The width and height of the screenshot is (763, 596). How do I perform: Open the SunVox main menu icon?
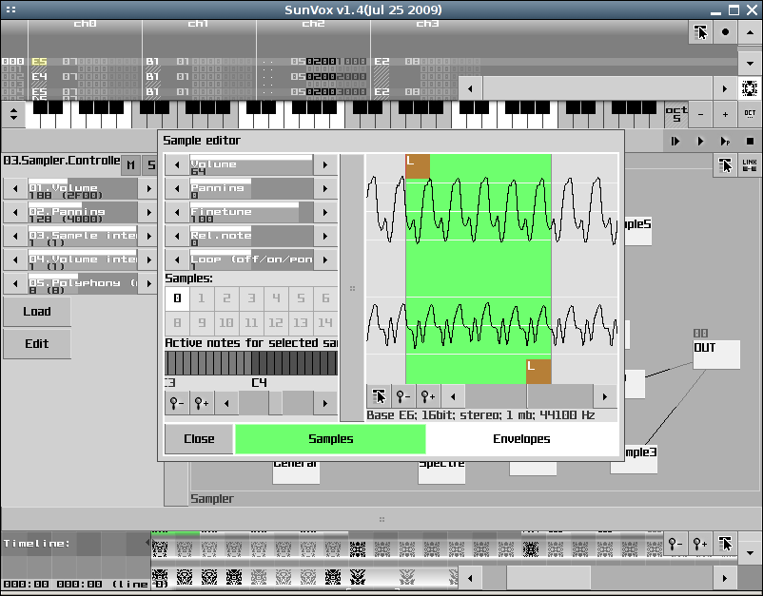[x=10, y=10]
